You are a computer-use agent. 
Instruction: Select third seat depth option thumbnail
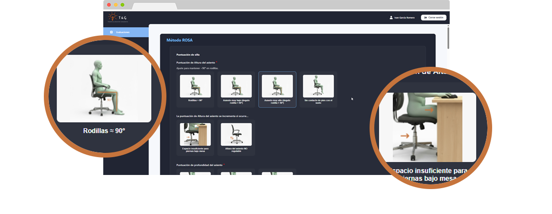tap(277, 173)
